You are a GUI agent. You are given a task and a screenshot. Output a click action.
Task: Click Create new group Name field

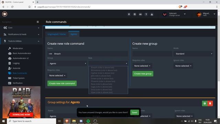(152, 54)
